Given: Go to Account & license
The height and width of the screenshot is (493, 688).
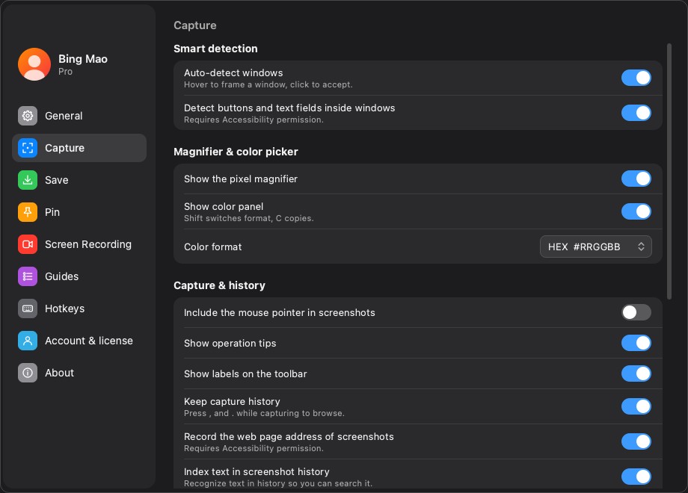Looking at the screenshot, I should [79, 341].
